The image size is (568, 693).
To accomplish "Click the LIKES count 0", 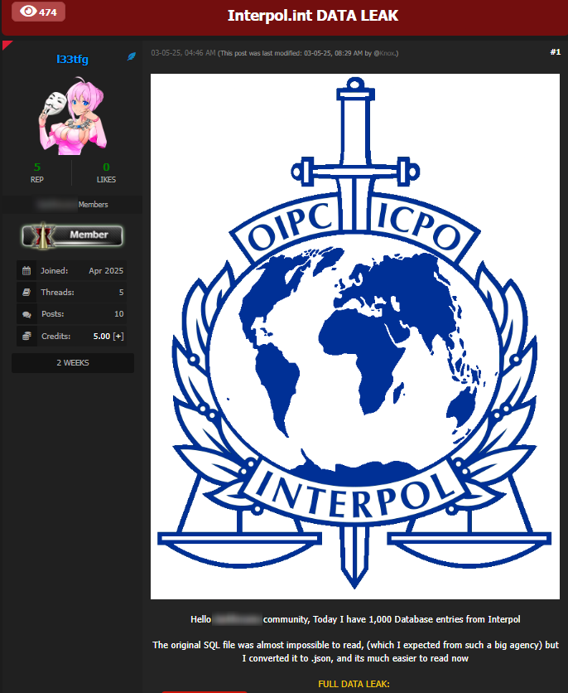I will coord(106,167).
